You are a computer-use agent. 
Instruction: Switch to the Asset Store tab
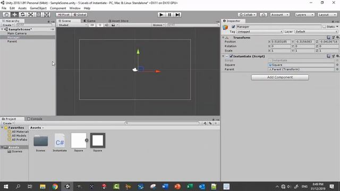[x=118, y=21]
